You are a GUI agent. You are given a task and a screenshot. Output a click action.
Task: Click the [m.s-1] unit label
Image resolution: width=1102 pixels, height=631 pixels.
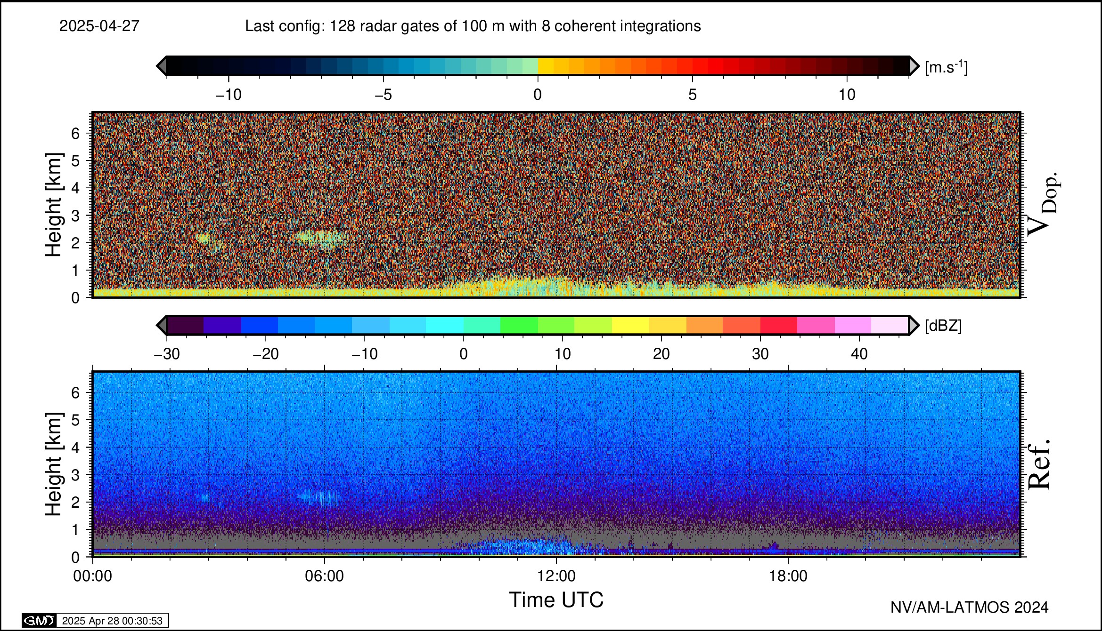pyautogui.click(x=946, y=67)
